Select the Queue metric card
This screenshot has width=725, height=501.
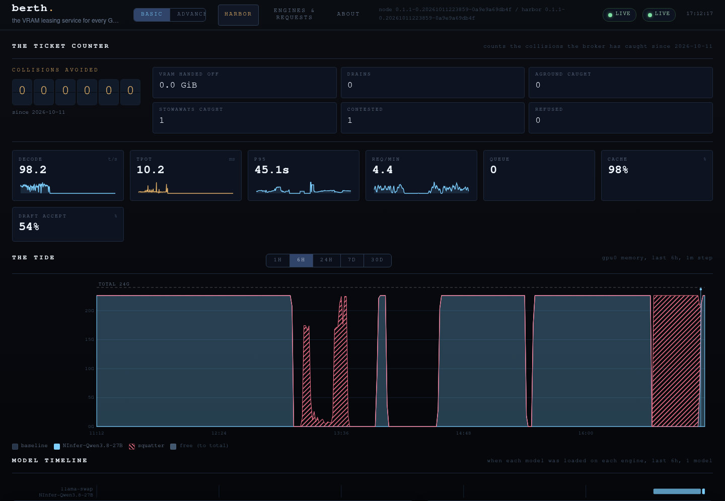point(539,175)
